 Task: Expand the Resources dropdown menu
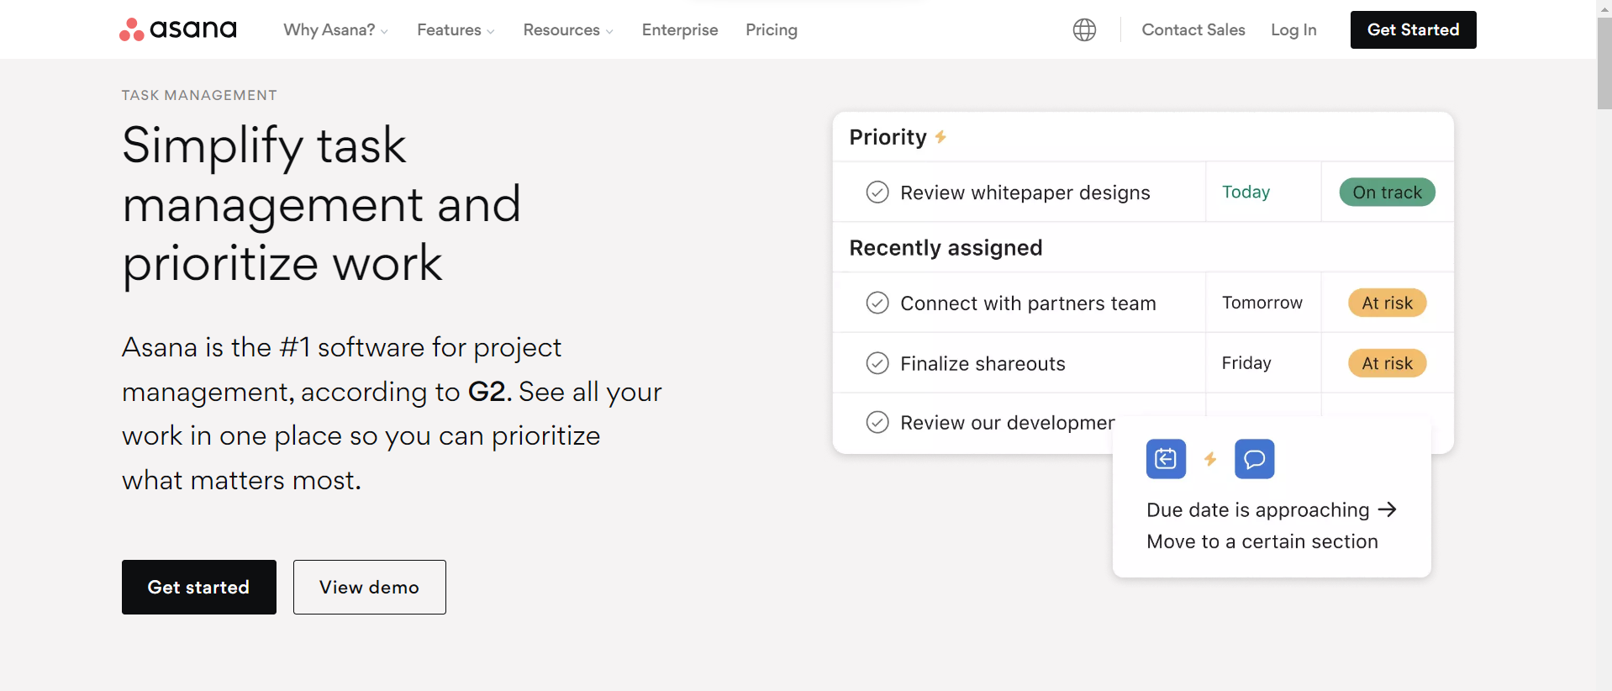click(x=568, y=30)
